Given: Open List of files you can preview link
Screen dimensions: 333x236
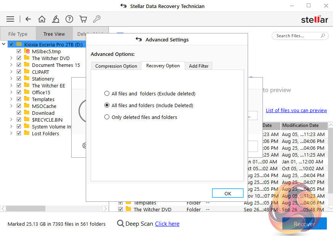Looking at the screenshot, I should (x=296, y=110).
